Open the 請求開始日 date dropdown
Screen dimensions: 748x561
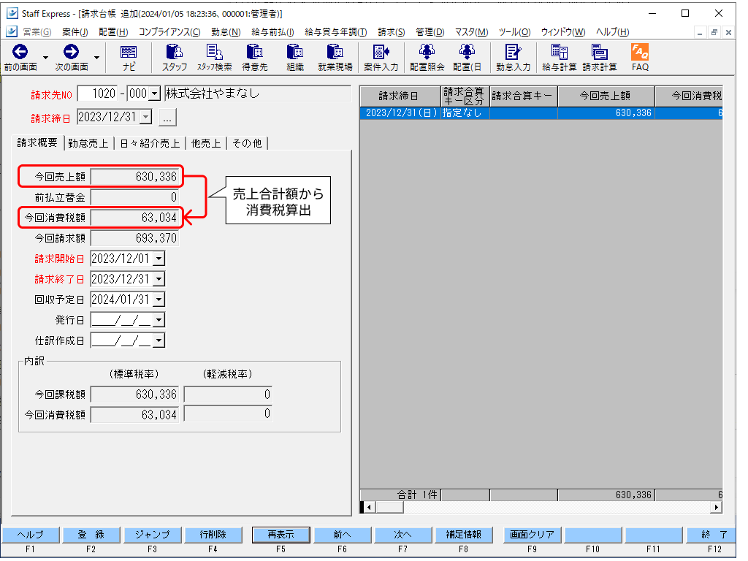(159, 259)
